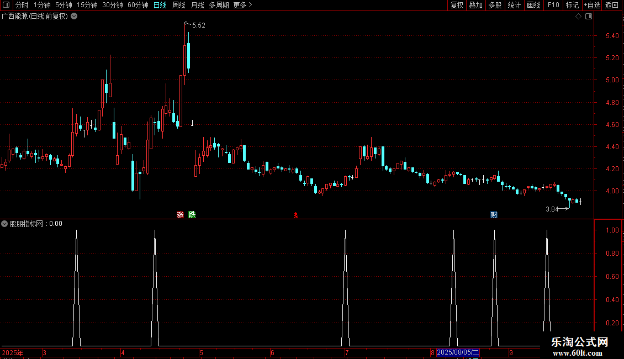
Task: Click 5.40 on the price axis
Action: (612, 36)
